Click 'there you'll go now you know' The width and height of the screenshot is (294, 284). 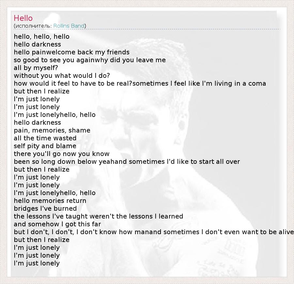[x=61, y=154]
